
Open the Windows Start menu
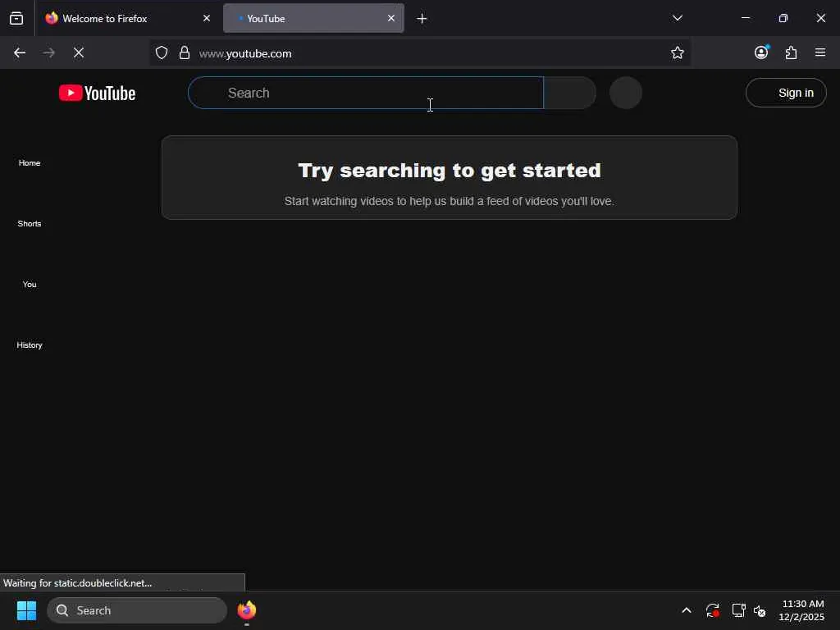click(x=27, y=610)
